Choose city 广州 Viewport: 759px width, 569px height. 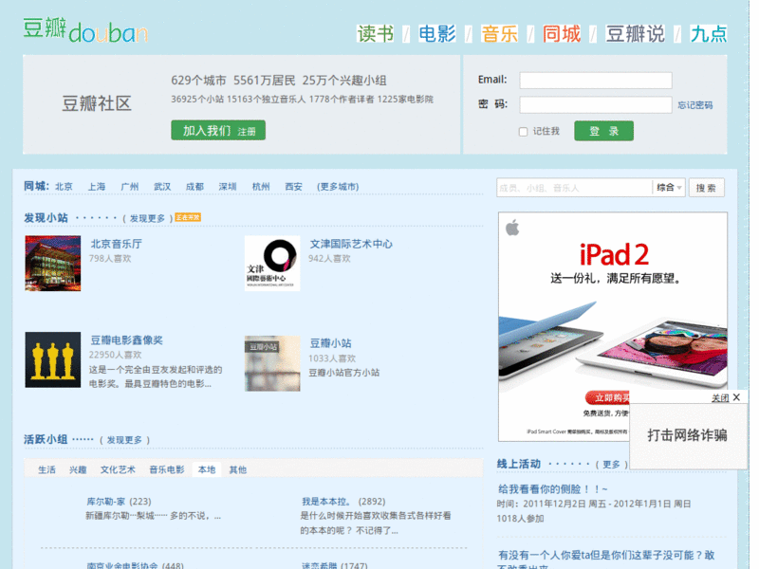coord(129,187)
